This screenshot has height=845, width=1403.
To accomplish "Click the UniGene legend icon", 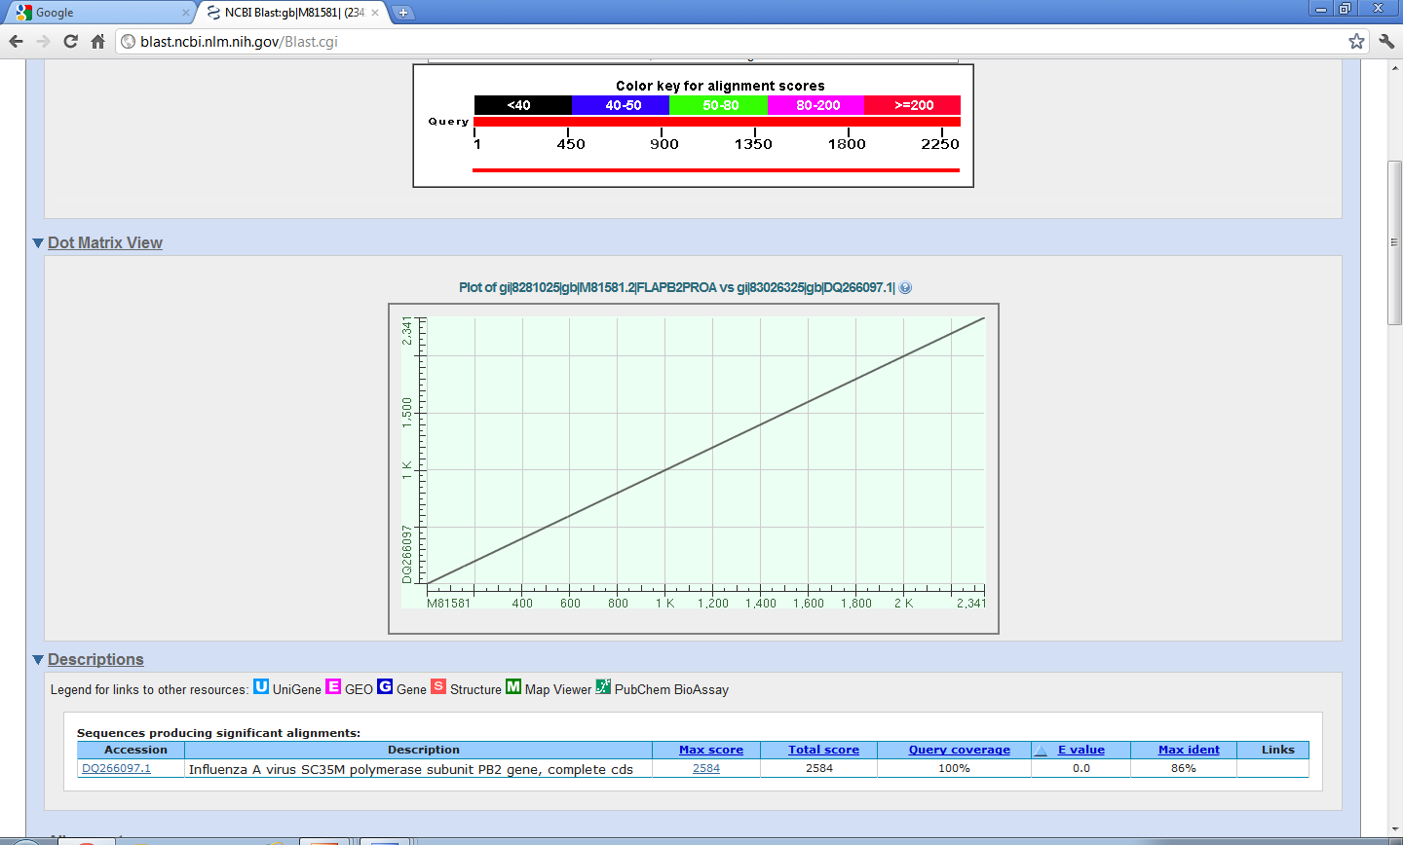I will 261,686.
